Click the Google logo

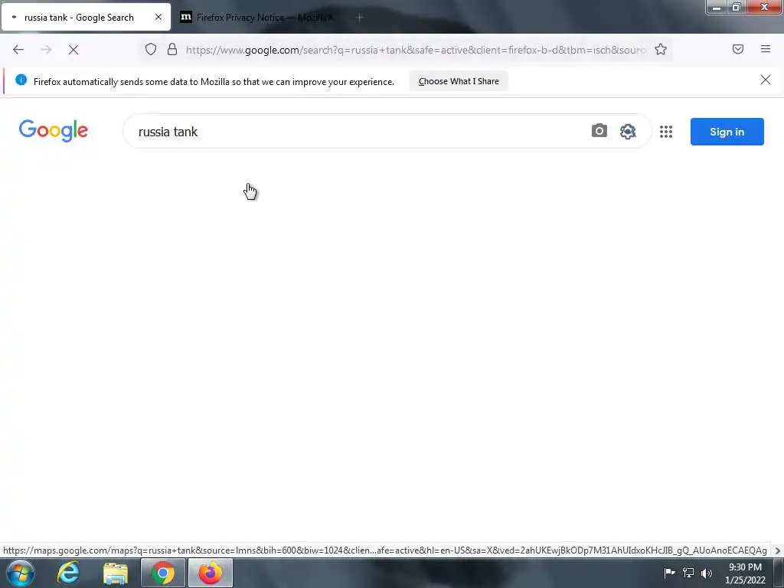(54, 130)
